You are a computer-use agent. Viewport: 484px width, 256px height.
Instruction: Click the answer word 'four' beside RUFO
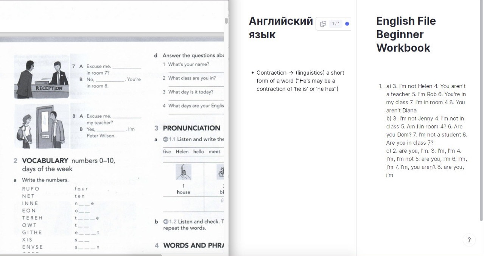pos(81,189)
